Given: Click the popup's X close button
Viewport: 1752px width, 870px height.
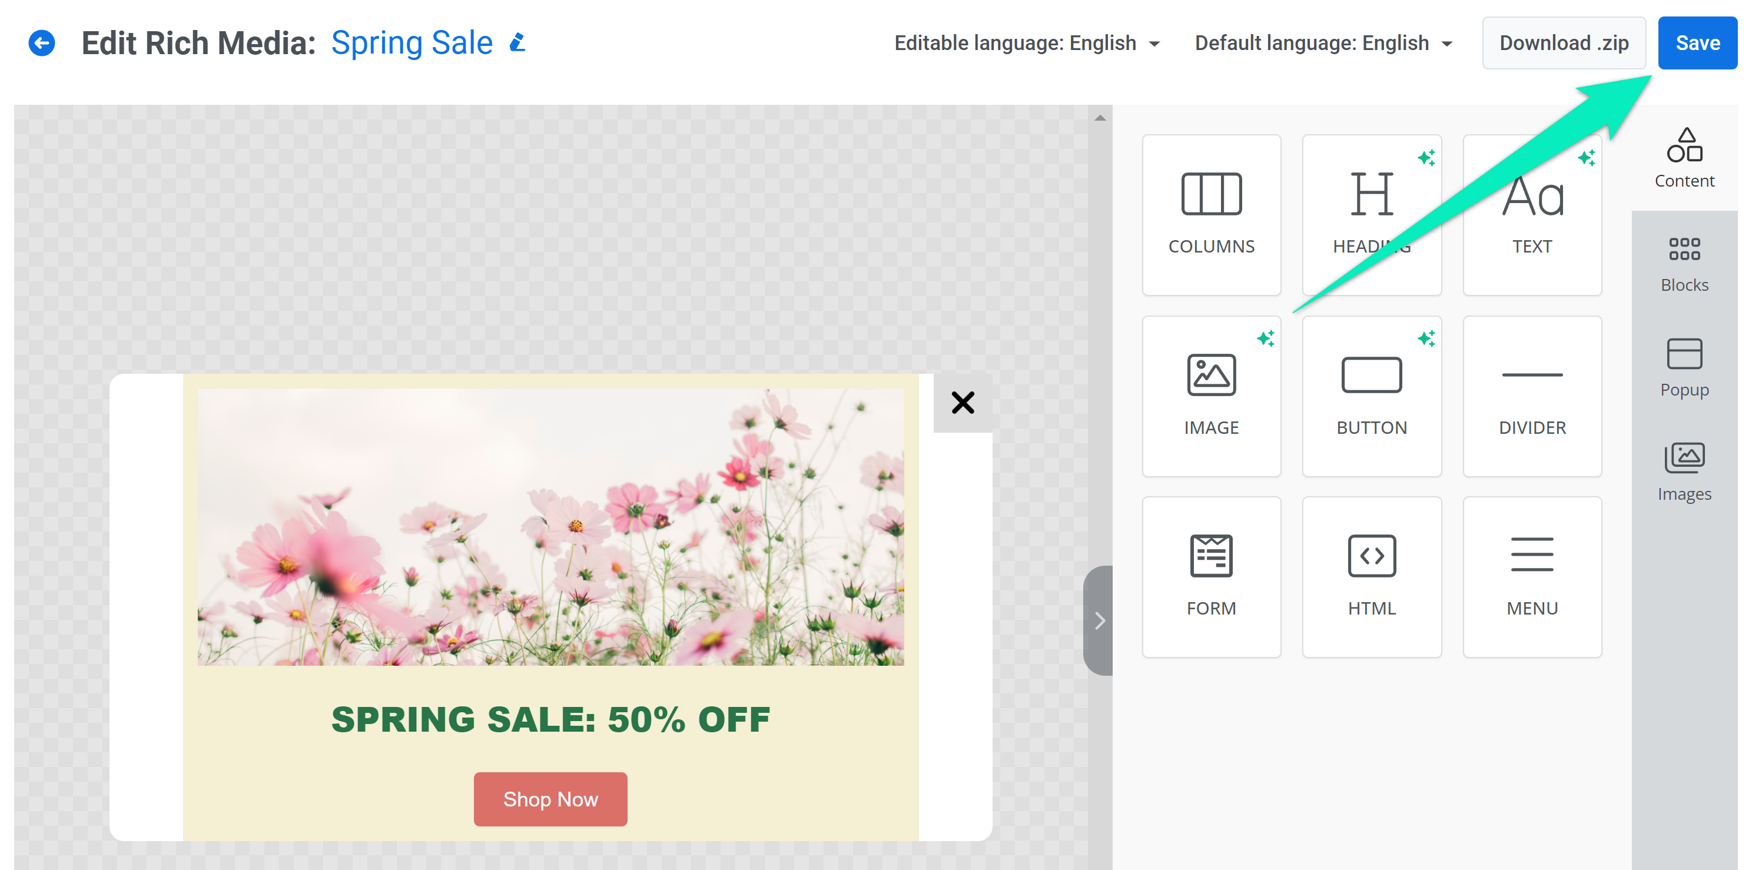Looking at the screenshot, I should point(962,403).
